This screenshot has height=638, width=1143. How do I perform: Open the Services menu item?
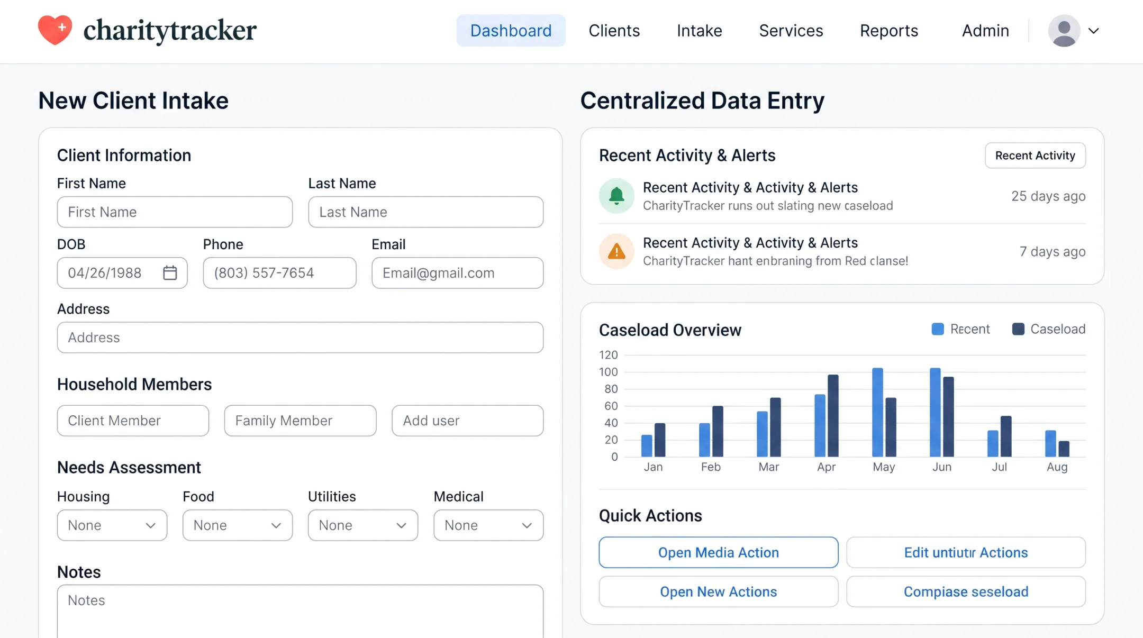point(791,31)
